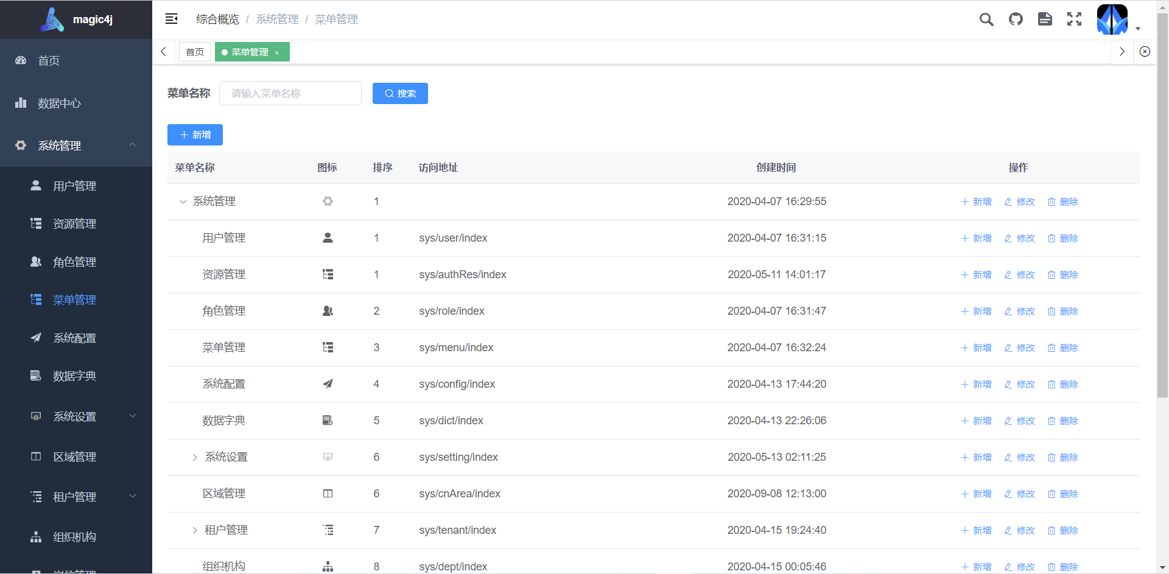Click 修改 in the 用户管理 row
The image size is (1169, 574).
click(1020, 238)
